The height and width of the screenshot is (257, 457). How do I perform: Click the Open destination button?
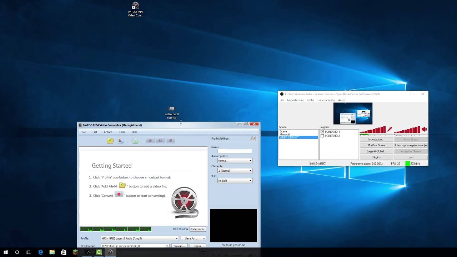coord(197,246)
